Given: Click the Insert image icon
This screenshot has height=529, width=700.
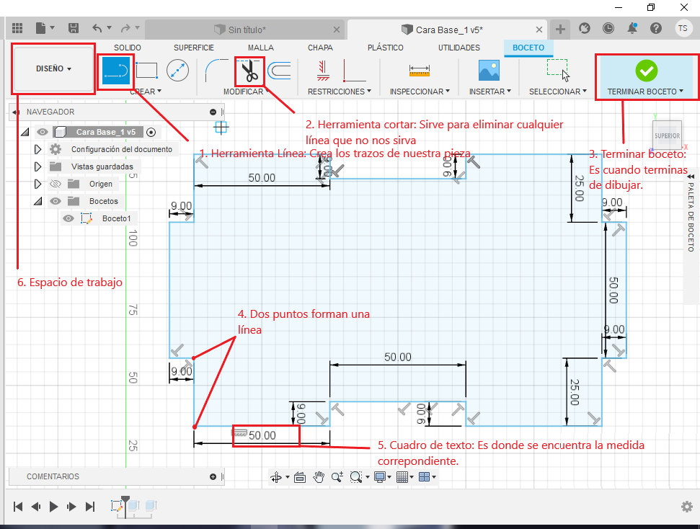Looking at the screenshot, I should tap(489, 71).
